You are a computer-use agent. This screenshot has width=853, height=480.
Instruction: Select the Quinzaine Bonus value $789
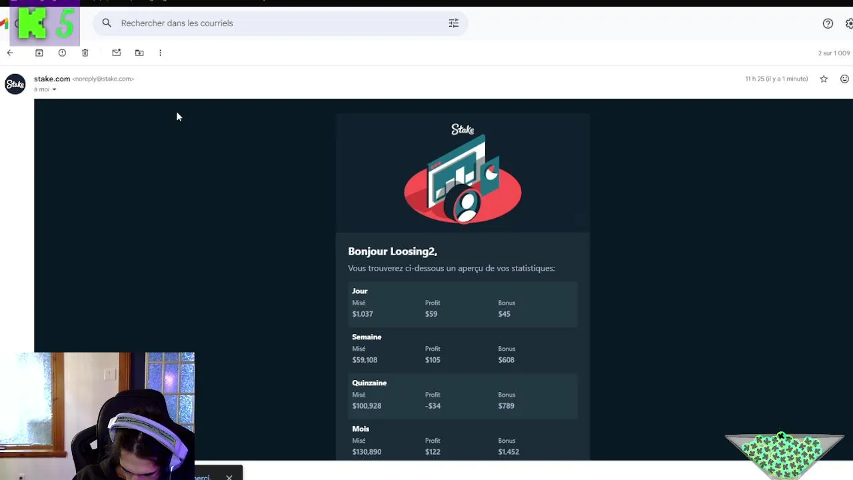[x=506, y=406]
